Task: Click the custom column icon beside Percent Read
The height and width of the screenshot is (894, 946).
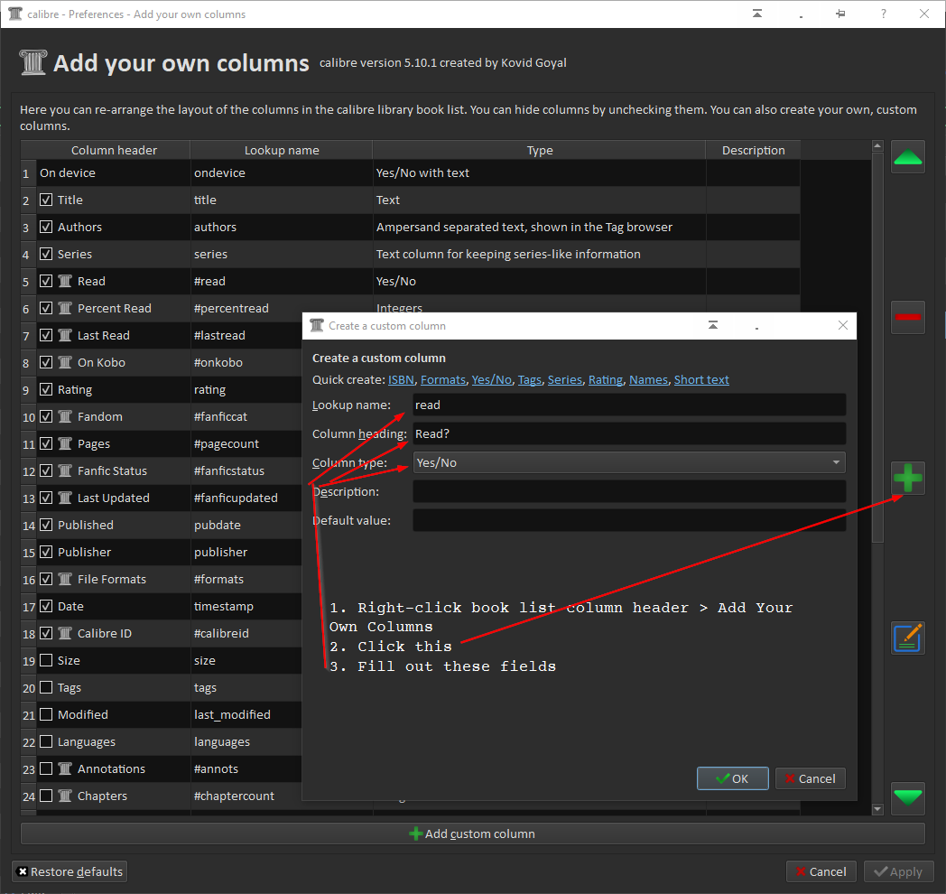Action: tap(65, 309)
